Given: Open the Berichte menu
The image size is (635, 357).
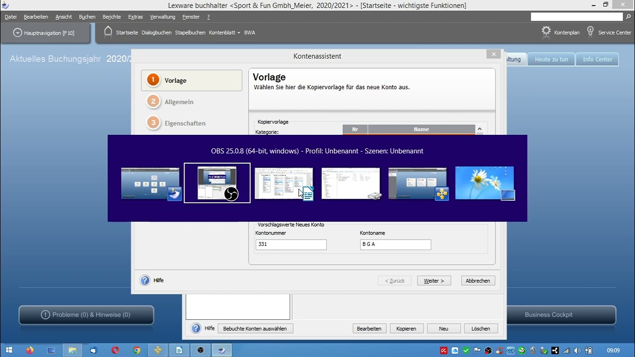Looking at the screenshot, I should (112, 17).
